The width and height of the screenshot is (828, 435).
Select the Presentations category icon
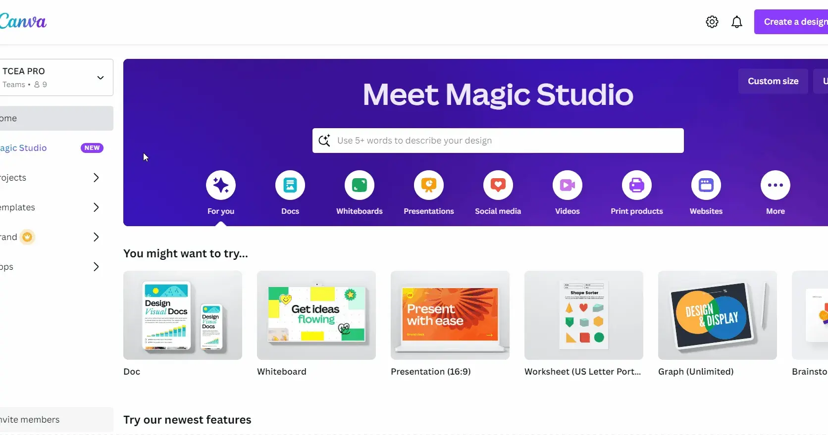click(429, 185)
